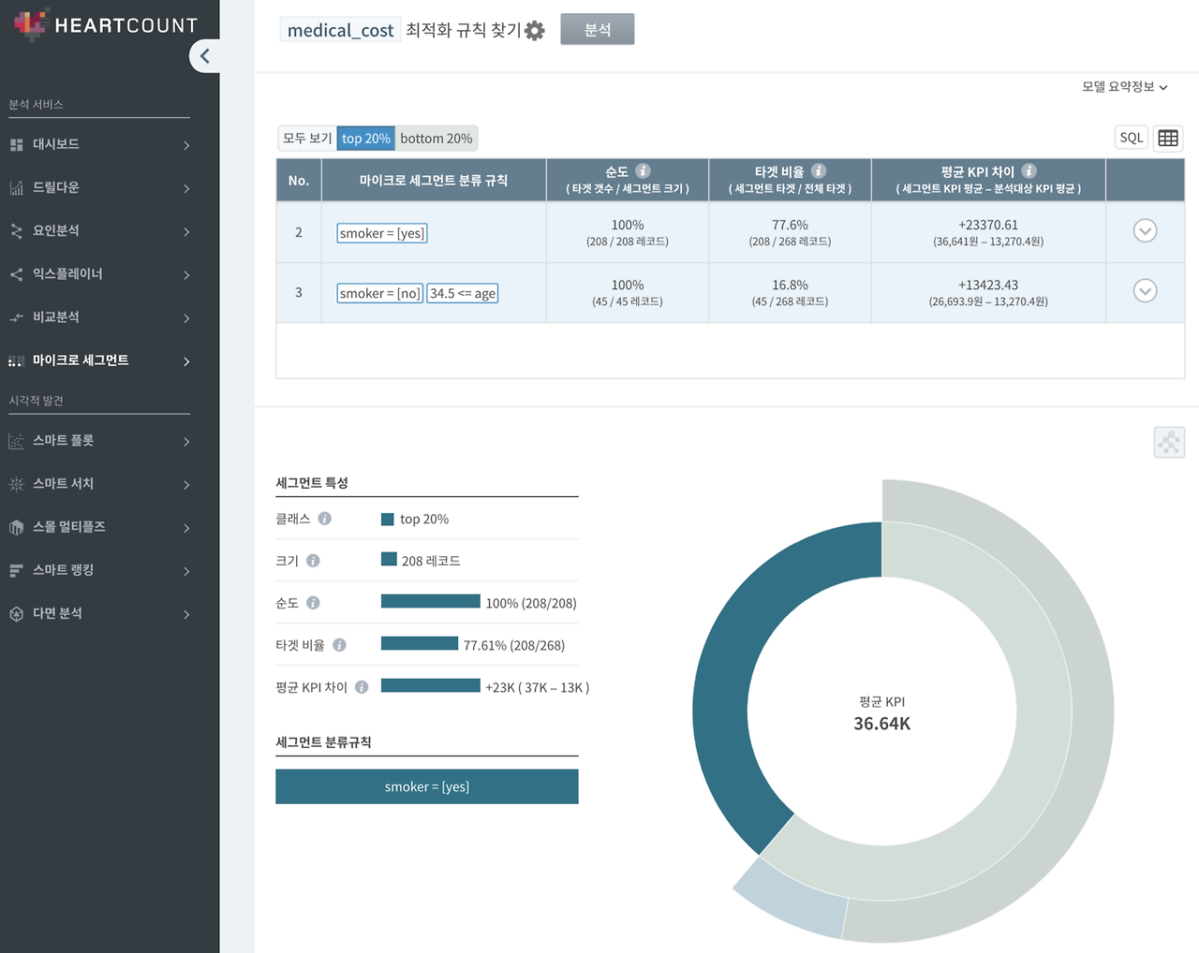Expand row 2 smoker = [yes] details
Viewport: 1199px width, 953px height.
click(x=1145, y=231)
